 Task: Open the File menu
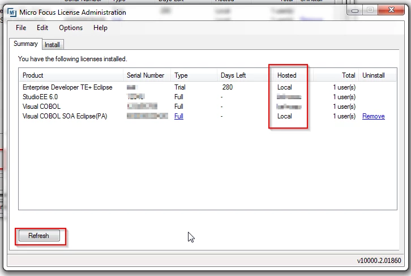click(x=21, y=28)
